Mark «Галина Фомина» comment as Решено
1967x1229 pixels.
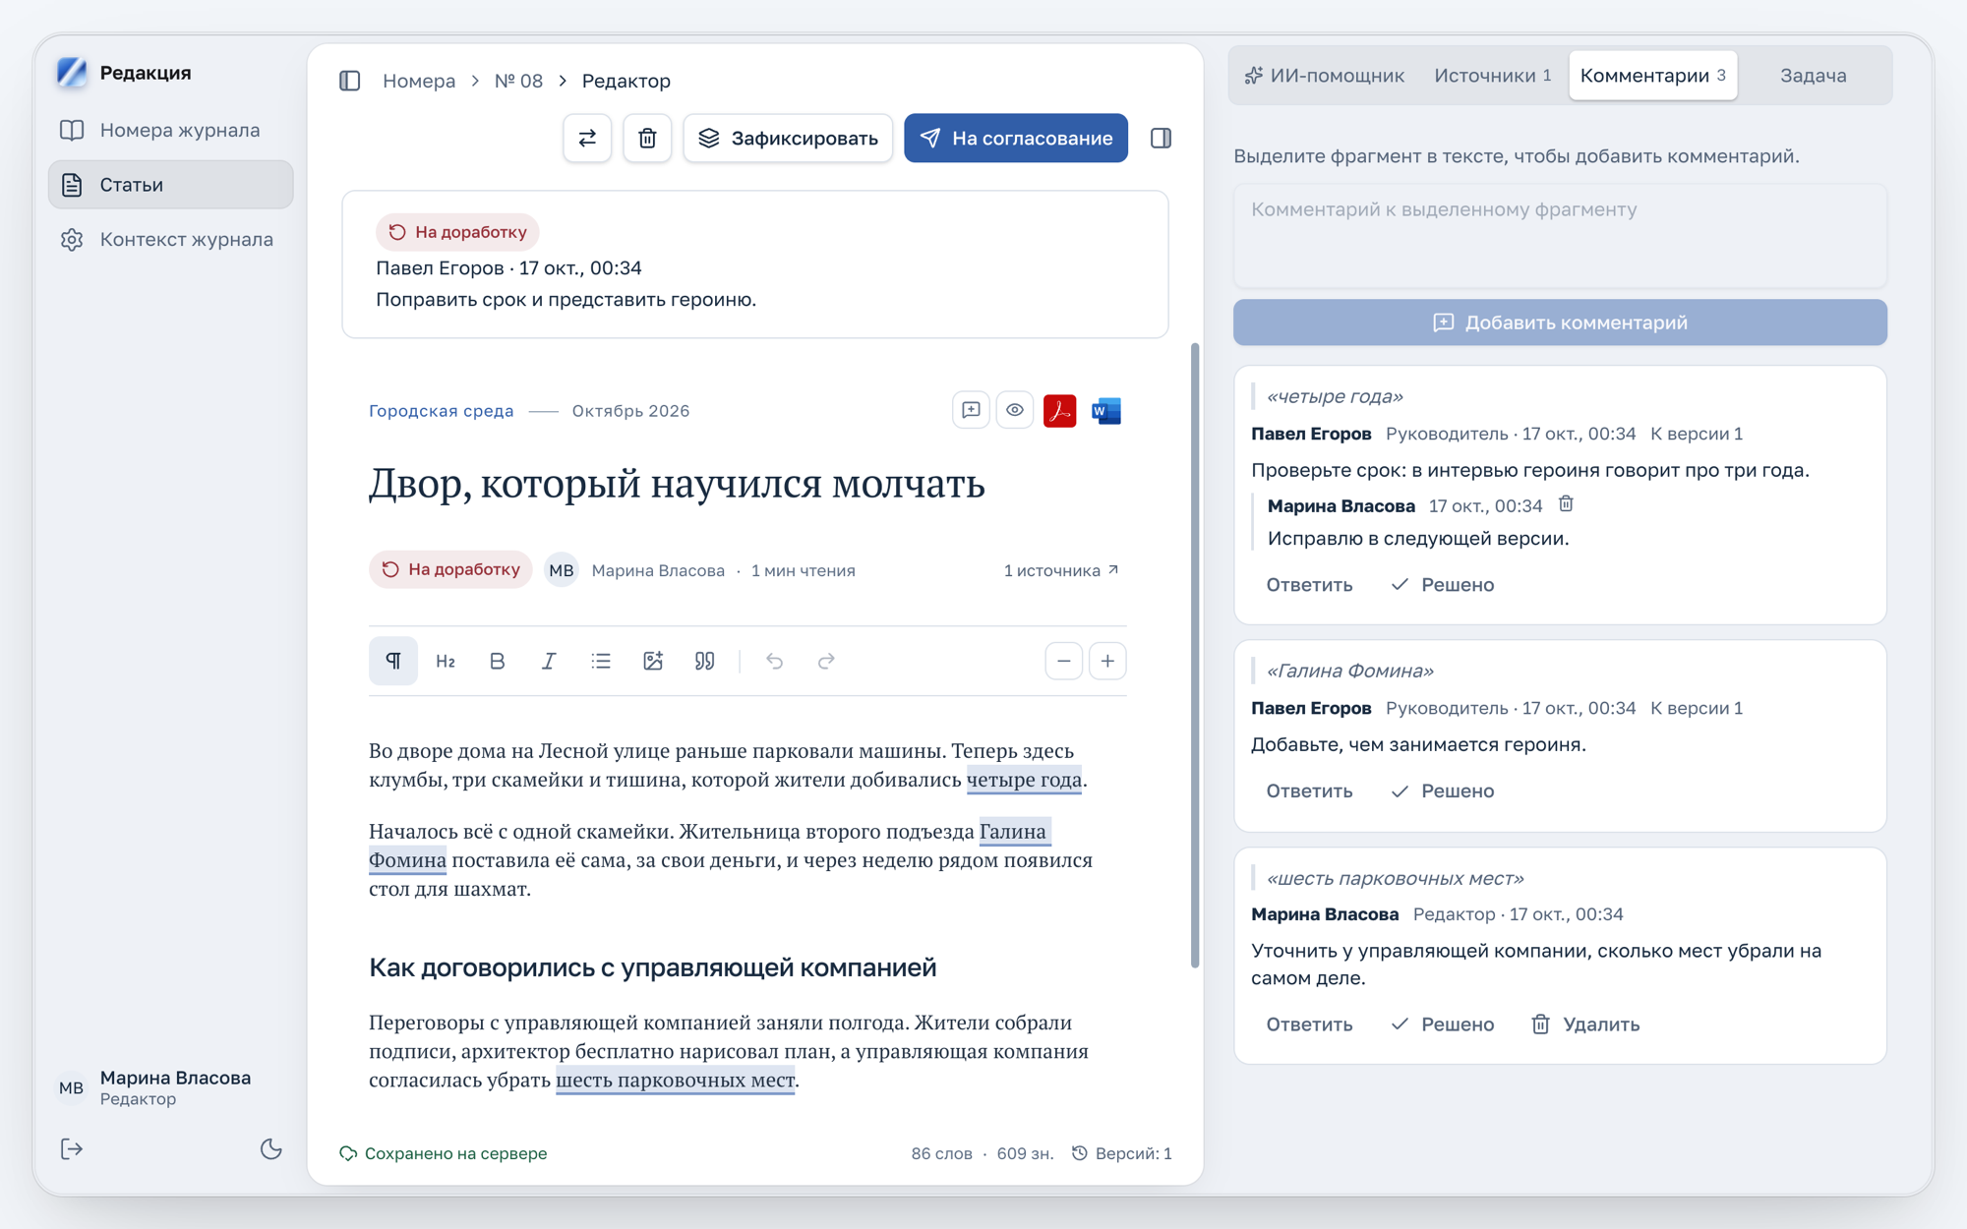tap(1443, 791)
